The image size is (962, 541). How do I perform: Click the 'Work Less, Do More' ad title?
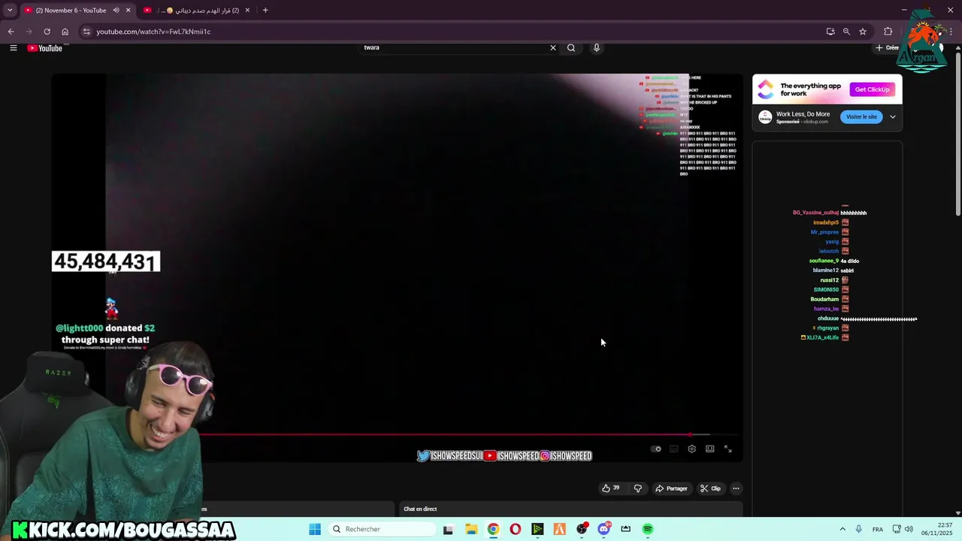(803, 114)
